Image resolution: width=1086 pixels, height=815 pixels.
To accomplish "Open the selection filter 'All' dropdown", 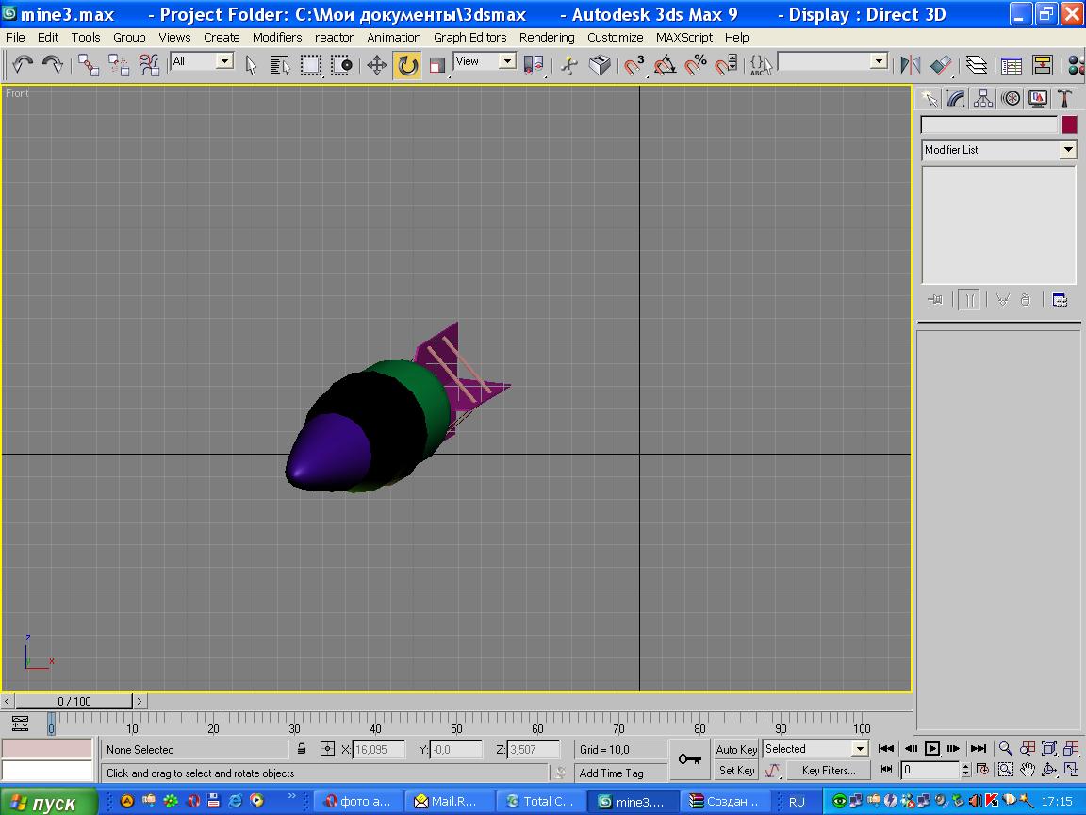I will 224,61.
